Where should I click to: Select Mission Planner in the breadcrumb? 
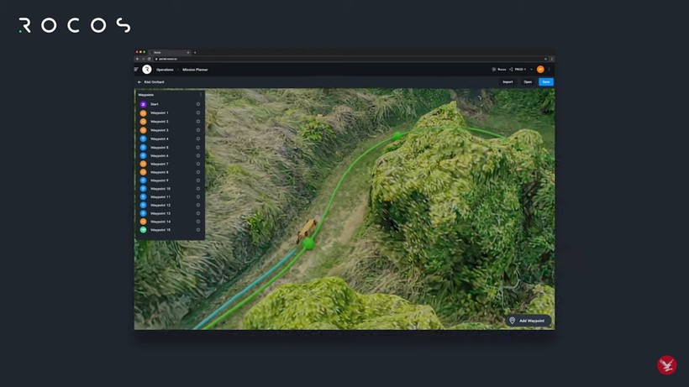[196, 69]
